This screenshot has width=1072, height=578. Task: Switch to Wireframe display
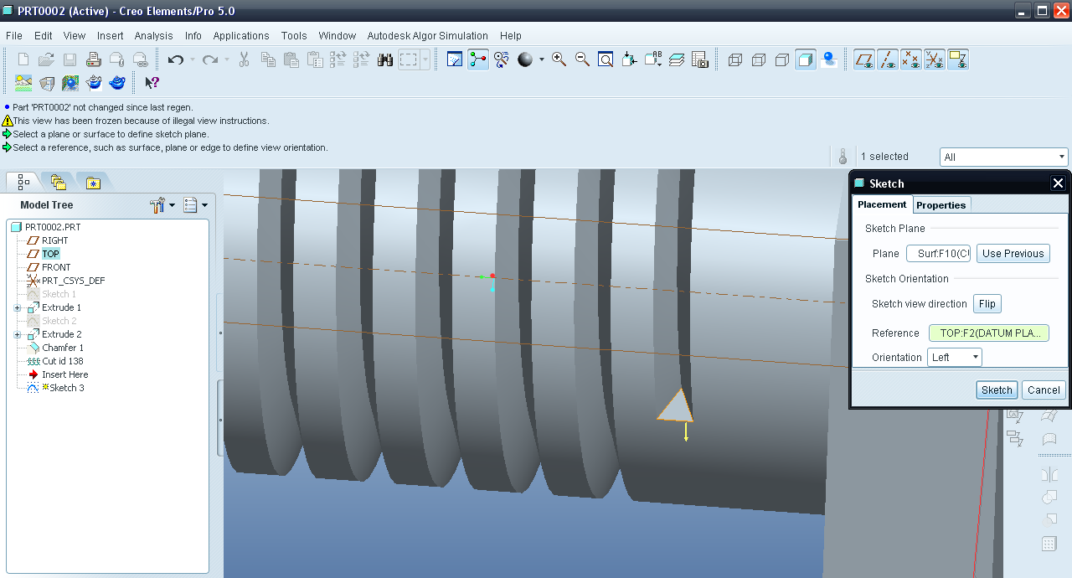click(x=735, y=59)
